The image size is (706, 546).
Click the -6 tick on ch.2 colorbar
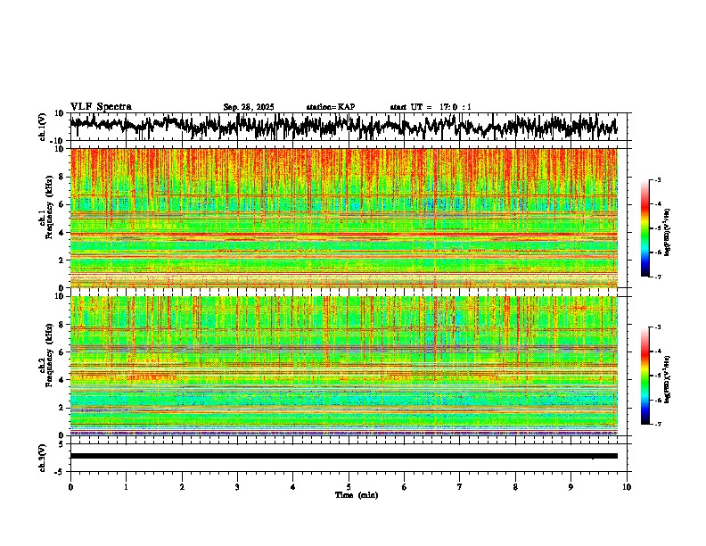pos(658,400)
